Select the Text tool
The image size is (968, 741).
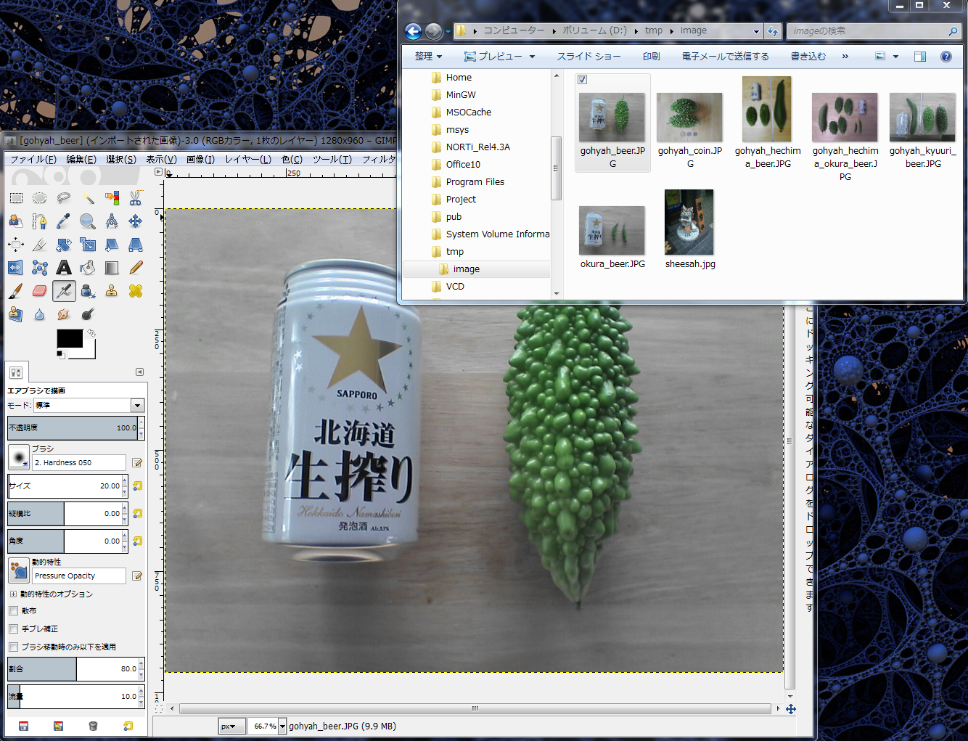tap(64, 268)
